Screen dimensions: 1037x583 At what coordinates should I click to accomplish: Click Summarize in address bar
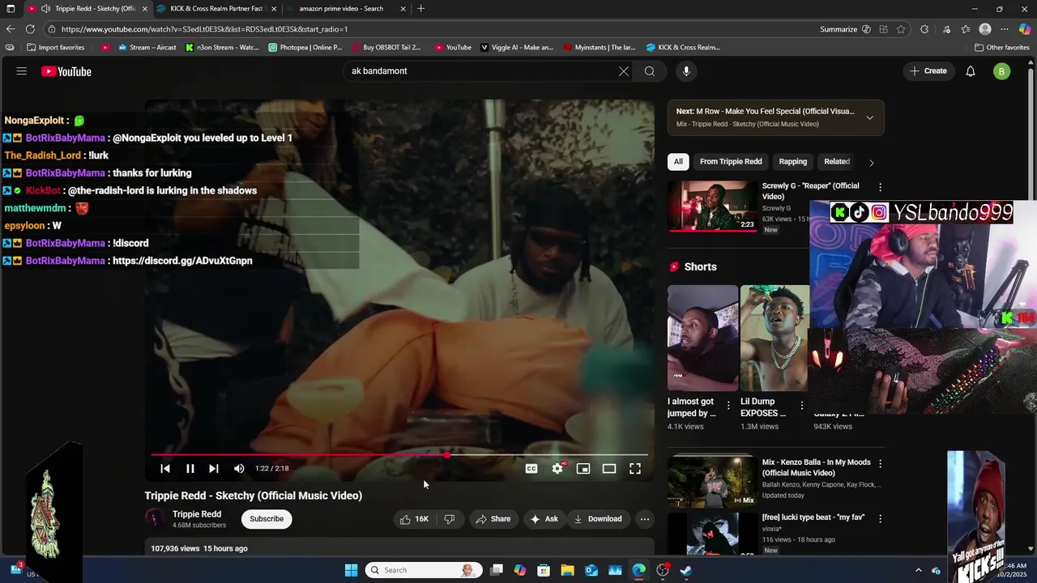[x=839, y=29]
